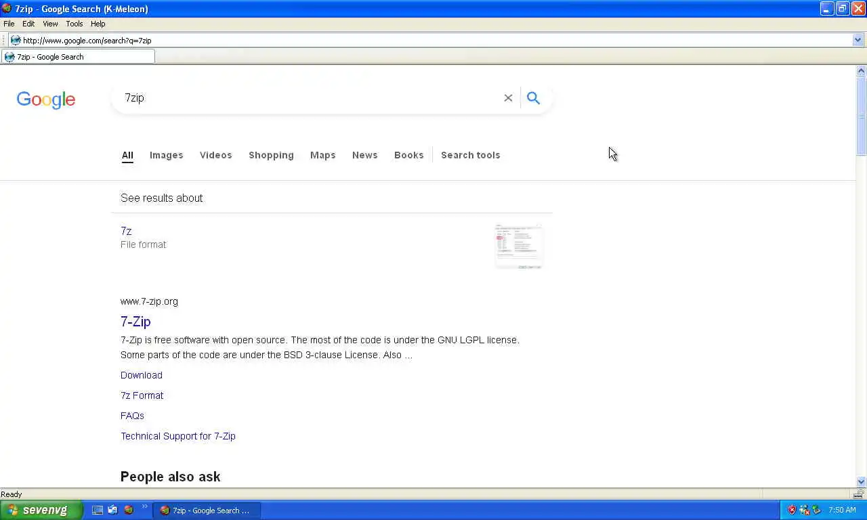Click the 'Ready' status bar text
Screen dimensions: 867x520
click(12, 494)
